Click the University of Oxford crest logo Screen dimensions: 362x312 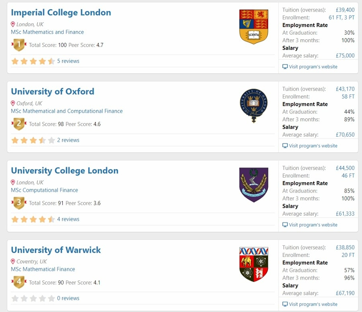point(254,106)
